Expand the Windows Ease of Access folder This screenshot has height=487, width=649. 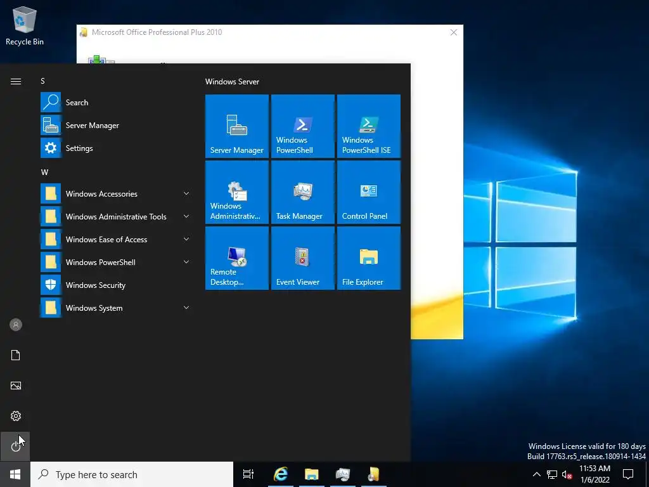pyautogui.click(x=116, y=239)
